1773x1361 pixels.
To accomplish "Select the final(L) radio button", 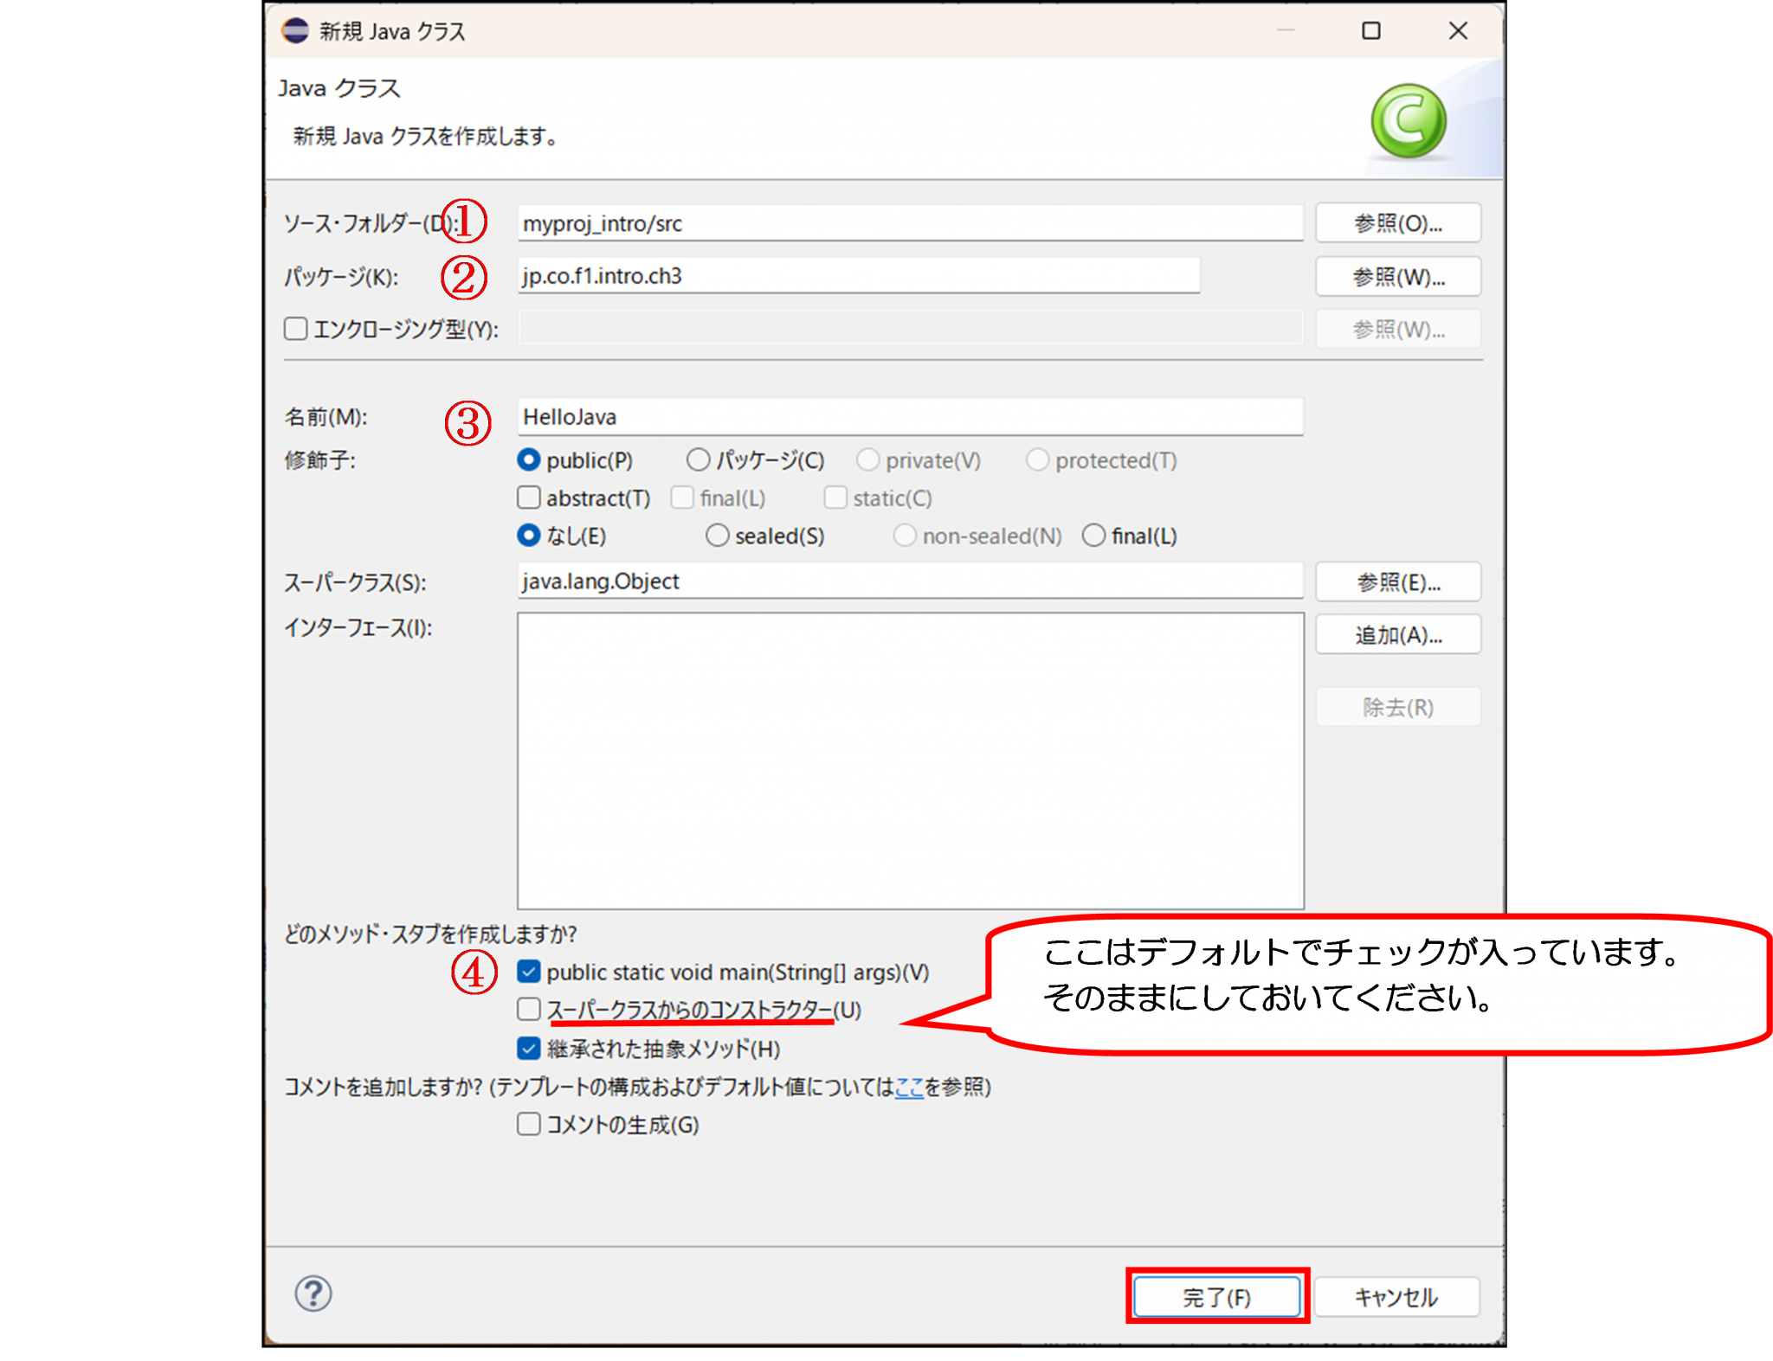I will [x=1094, y=536].
